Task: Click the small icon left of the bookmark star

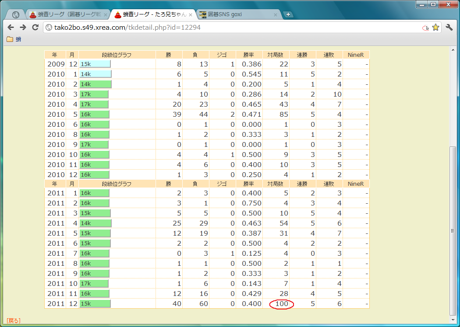Action: 425,28
